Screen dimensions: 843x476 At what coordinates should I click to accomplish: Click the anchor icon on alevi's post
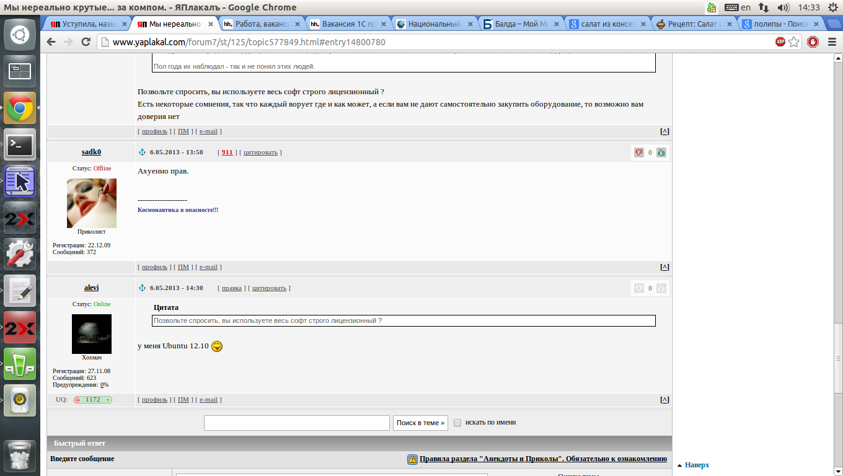142,288
